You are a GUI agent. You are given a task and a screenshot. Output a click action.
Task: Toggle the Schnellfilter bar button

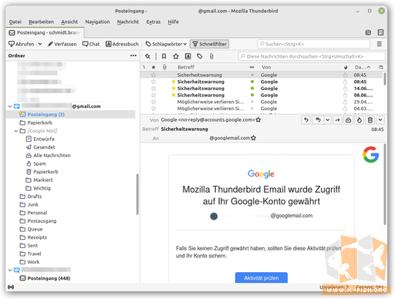210,44
